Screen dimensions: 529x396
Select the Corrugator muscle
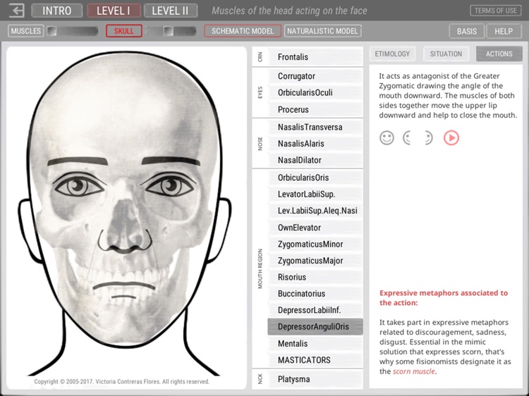[315, 76]
